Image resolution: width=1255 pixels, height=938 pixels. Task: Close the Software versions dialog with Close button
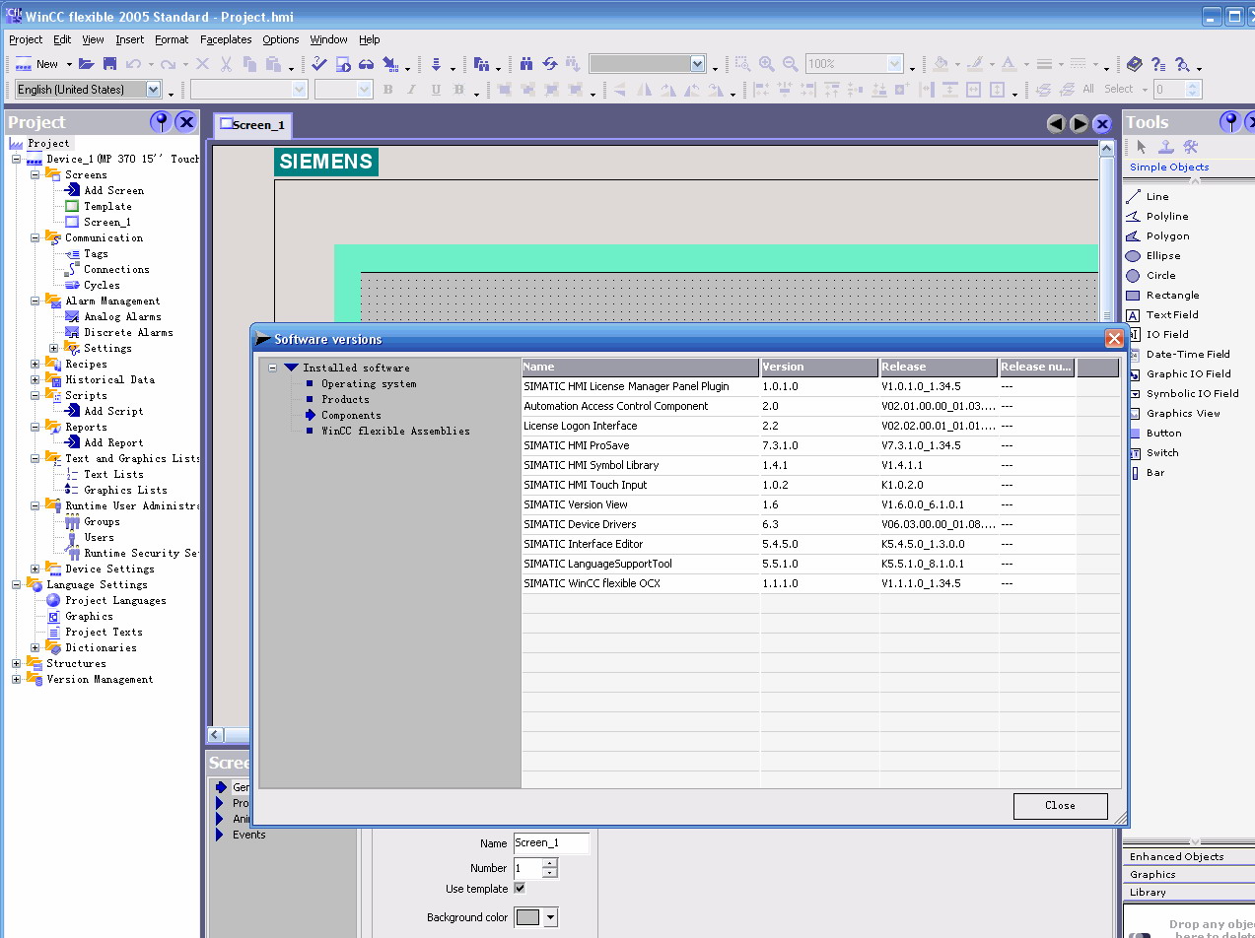[x=1060, y=805]
